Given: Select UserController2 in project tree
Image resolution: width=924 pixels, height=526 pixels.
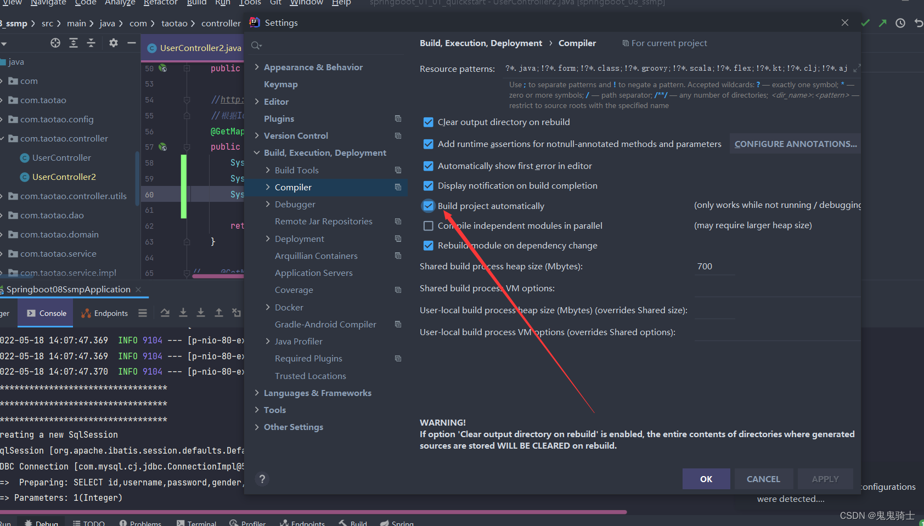Looking at the screenshot, I should (64, 177).
